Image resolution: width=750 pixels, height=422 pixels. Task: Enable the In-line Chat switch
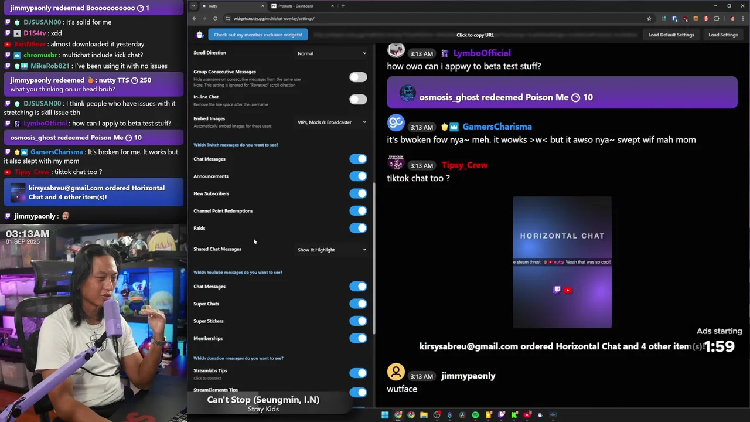[358, 99]
